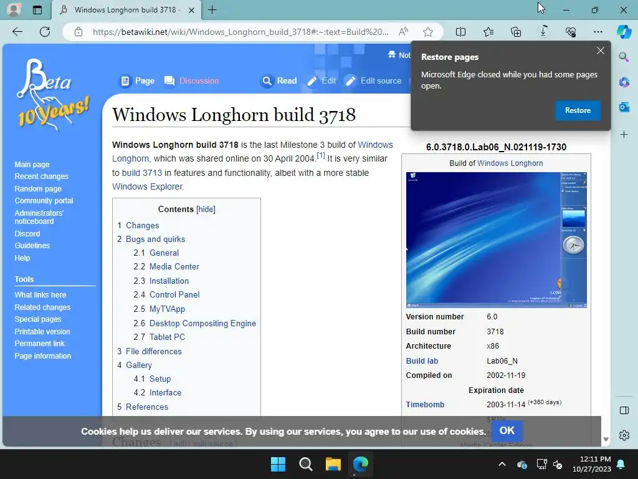Open Recent changes link

point(42,177)
